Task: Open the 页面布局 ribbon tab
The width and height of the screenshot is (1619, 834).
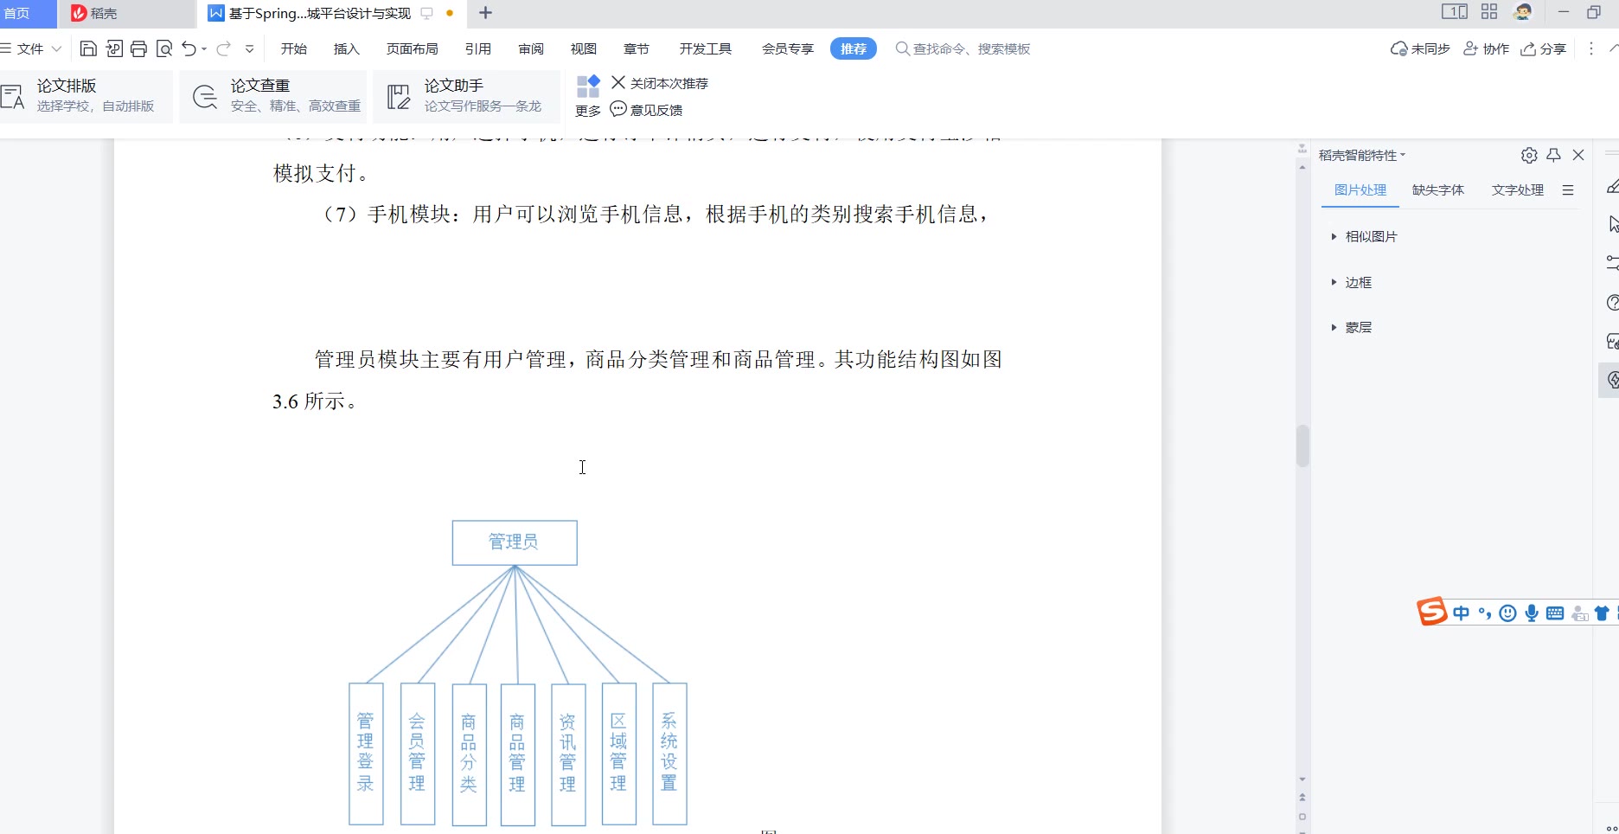Action: tap(413, 48)
